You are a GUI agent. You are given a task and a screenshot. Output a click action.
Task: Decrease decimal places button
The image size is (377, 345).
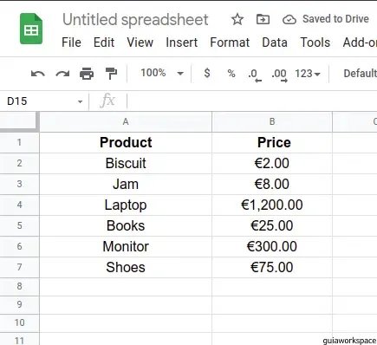[x=255, y=75]
